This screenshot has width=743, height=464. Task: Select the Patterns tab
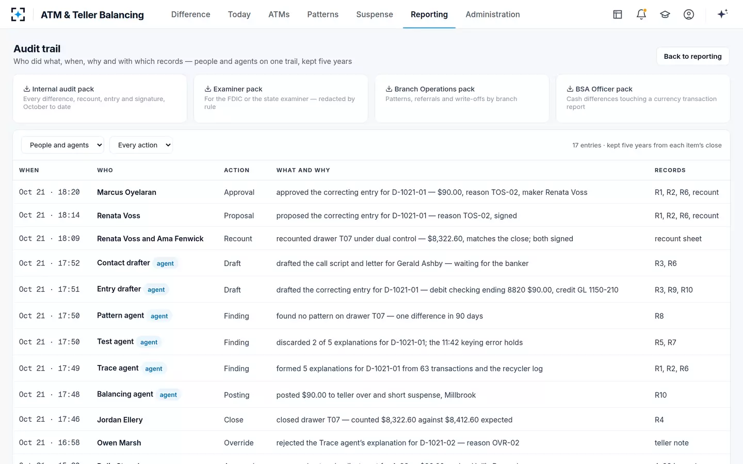click(x=323, y=14)
